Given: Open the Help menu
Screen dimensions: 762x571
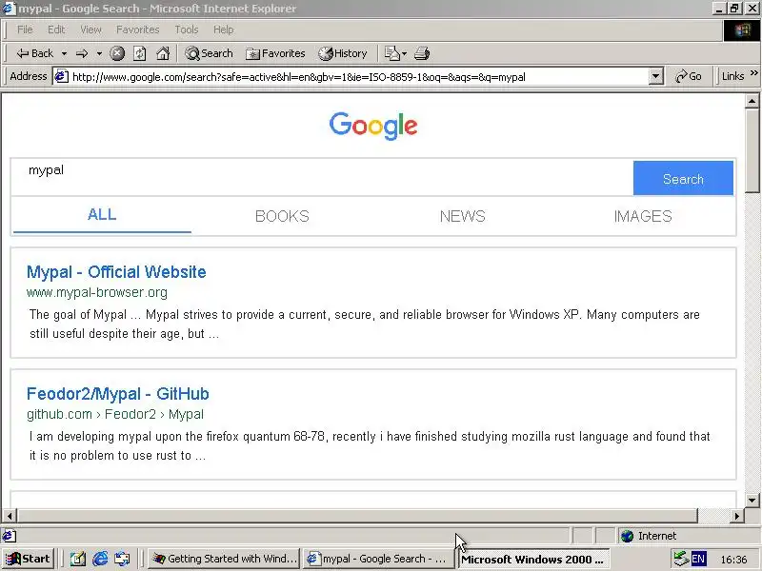Looking at the screenshot, I should pos(224,30).
